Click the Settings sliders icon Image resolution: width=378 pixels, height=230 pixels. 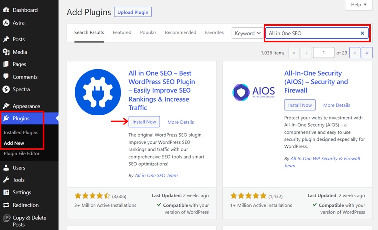point(6,192)
